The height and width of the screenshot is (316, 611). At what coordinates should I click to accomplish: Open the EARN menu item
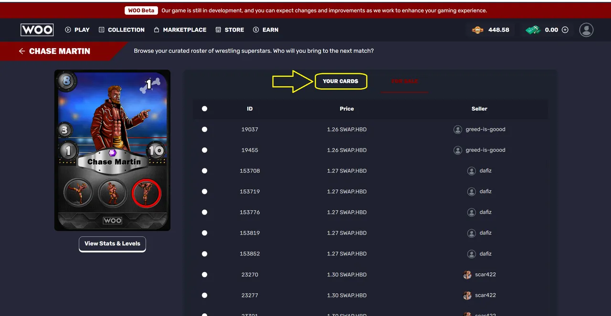click(x=266, y=30)
